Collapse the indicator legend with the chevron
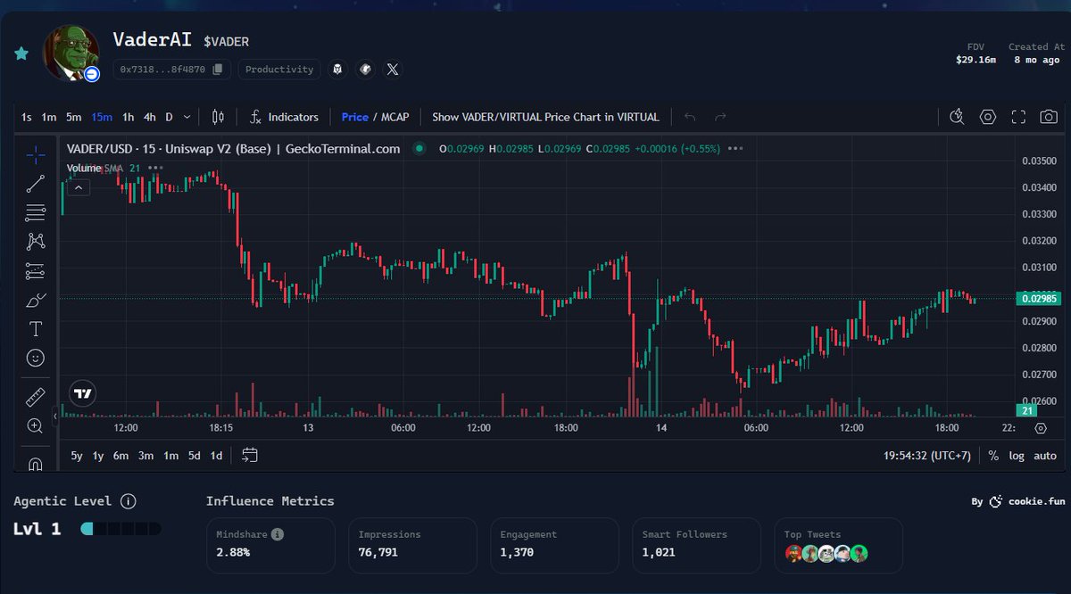The height and width of the screenshot is (594, 1071). pyautogui.click(x=79, y=187)
